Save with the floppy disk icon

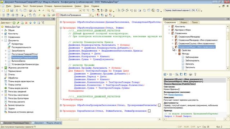click(x=12, y=10)
